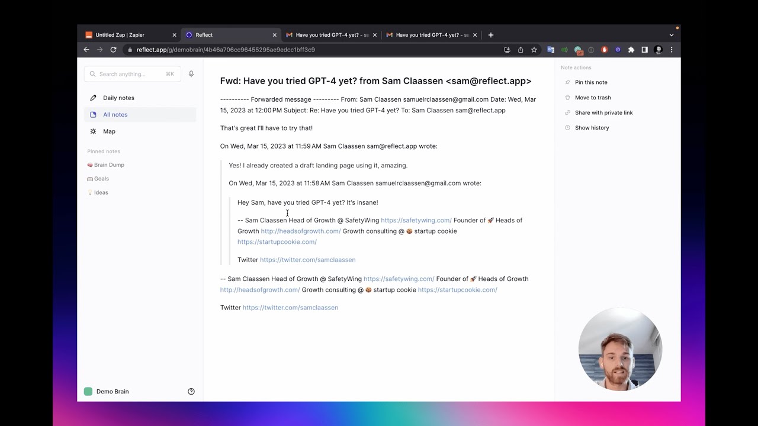Screen dimensions: 758x426
Task: Click the extension icon with the 'off' badge
Action: pyautogui.click(x=579, y=50)
